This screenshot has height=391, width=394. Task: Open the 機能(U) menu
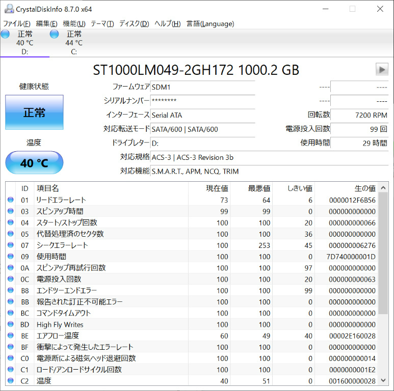coord(74,23)
